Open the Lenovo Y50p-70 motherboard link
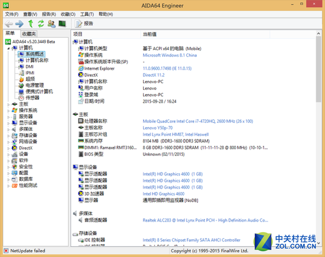Screen dimensions: 325x257 pyautogui.click(x=158, y=128)
